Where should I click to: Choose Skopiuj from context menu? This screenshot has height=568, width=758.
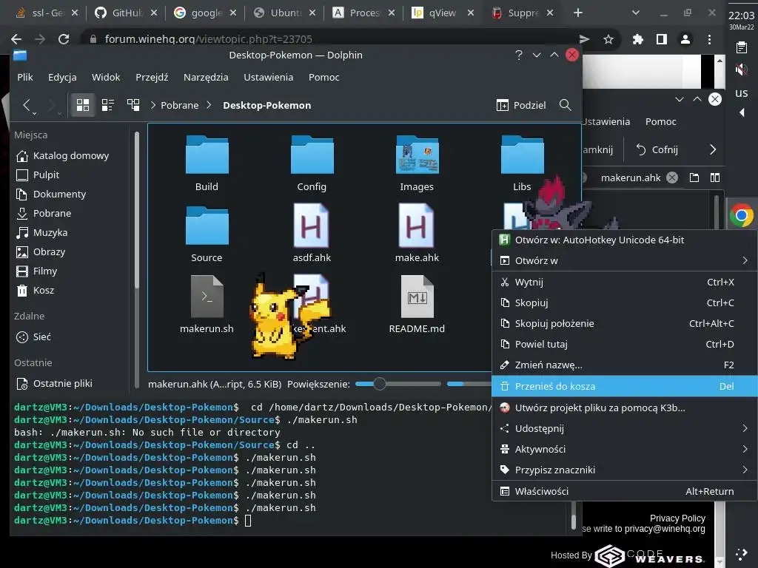coord(624,302)
